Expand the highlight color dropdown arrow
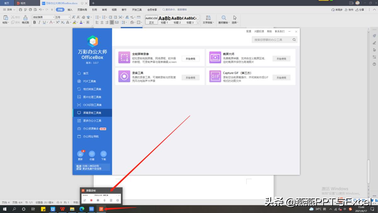The height and width of the screenshot is (213, 378). [x=77, y=22]
